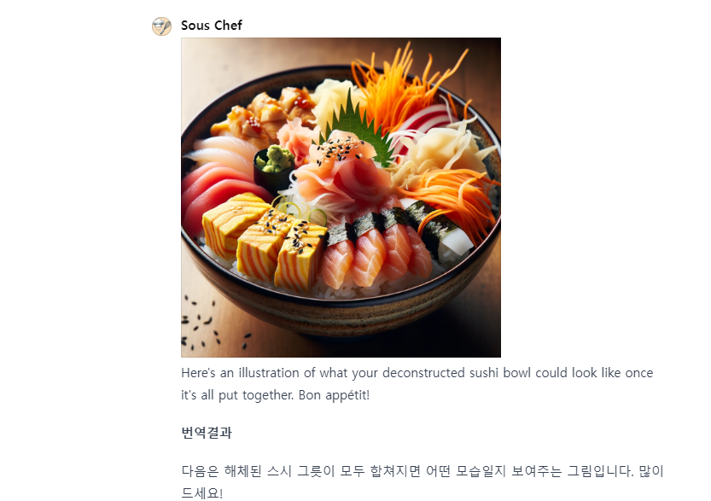Open the generated sushi bowl image
The width and height of the screenshot is (711, 501).
pyautogui.click(x=341, y=197)
